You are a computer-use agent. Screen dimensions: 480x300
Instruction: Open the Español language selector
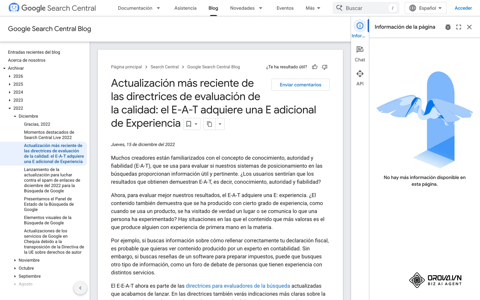[x=425, y=8]
